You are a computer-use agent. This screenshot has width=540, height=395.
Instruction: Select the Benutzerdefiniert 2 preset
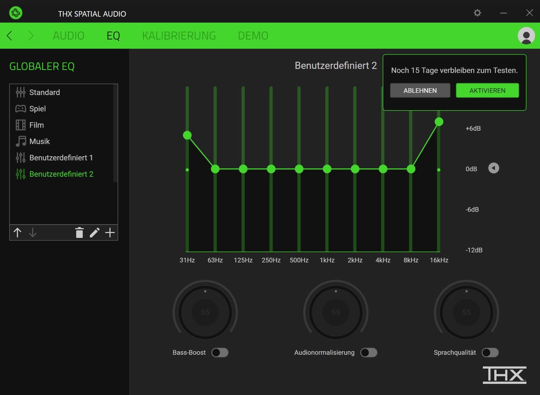pos(61,174)
